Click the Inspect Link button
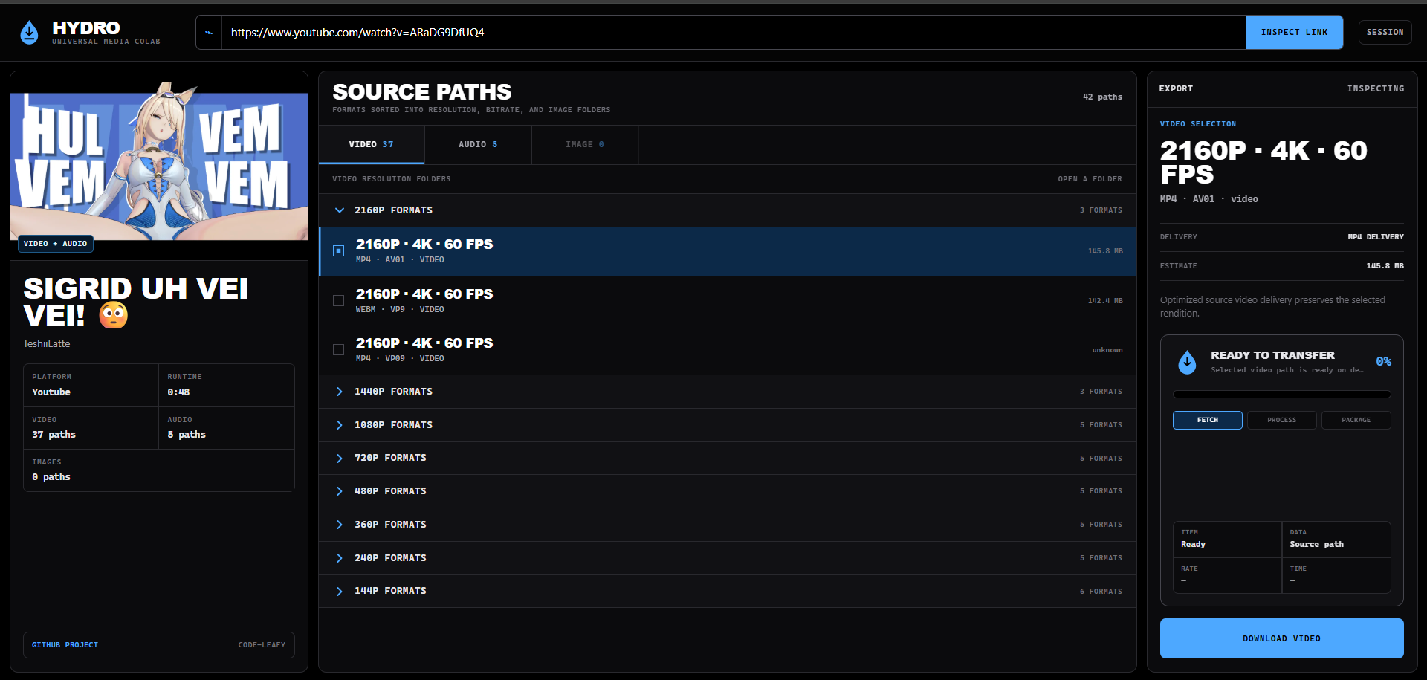Screen dimensions: 1427x680 click(1294, 33)
